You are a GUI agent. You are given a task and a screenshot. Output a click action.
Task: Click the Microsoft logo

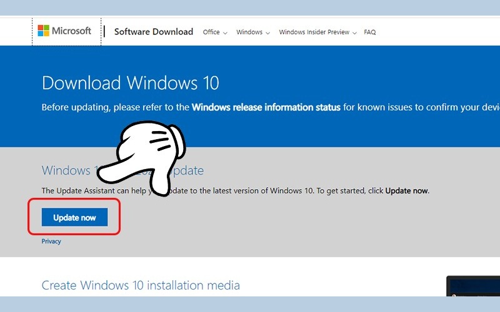pos(64,31)
